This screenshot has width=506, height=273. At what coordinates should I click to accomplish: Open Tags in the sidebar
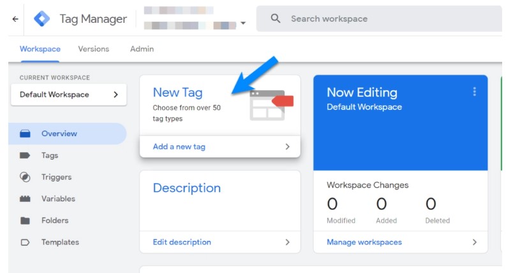pyautogui.click(x=50, y=155)
